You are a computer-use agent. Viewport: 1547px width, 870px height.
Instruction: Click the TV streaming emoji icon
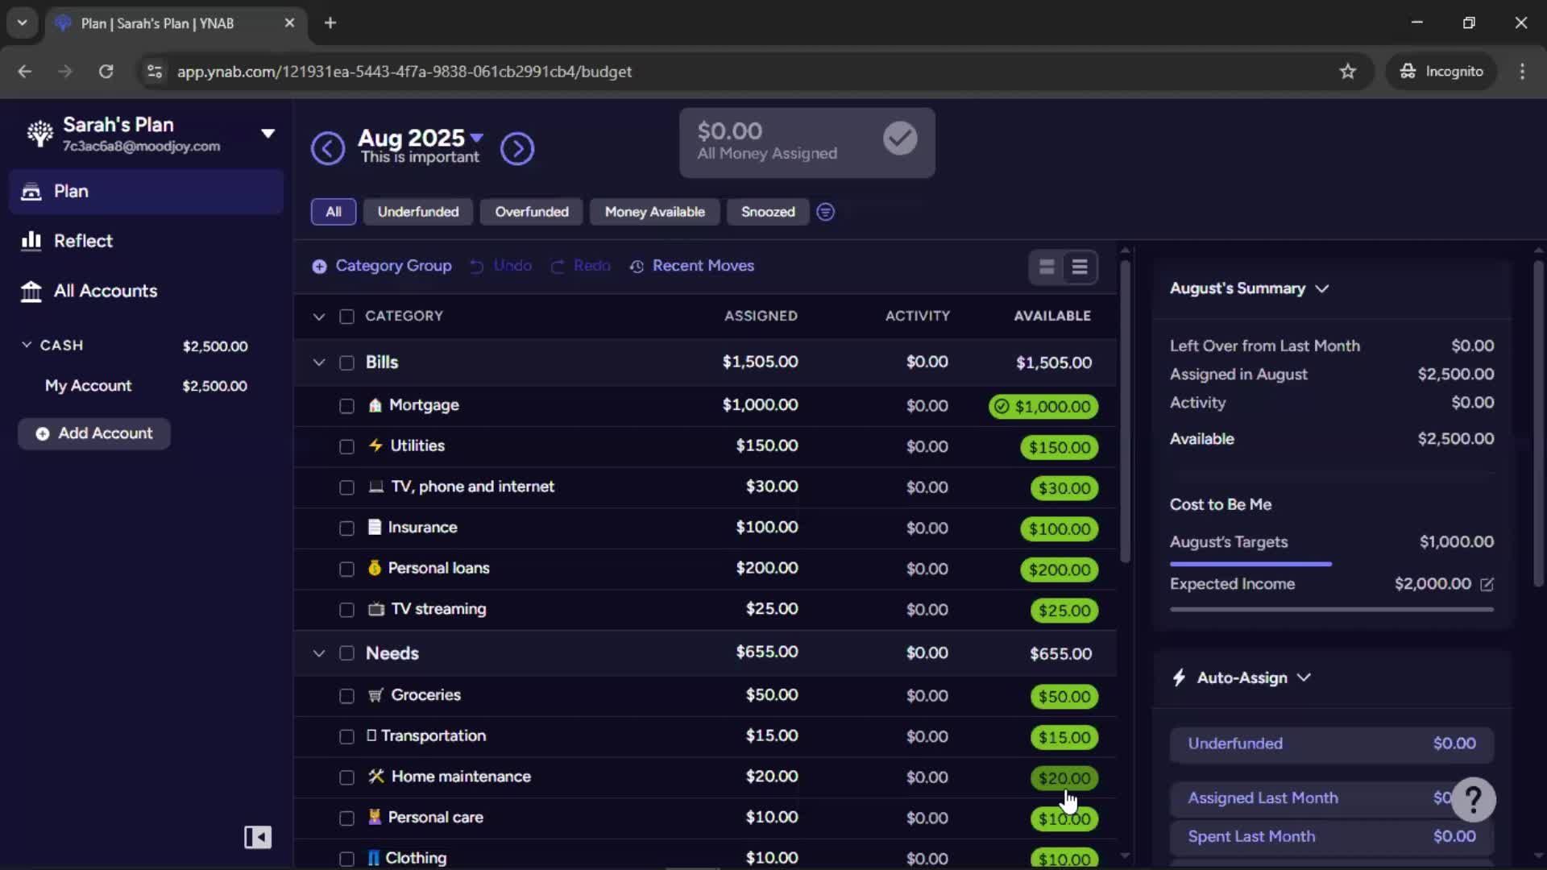point(376,609)
